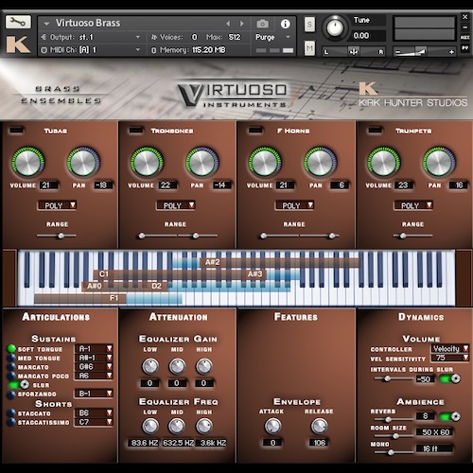
Task: Toggle Intervals During Slur switch
Action: coord(450,378)
